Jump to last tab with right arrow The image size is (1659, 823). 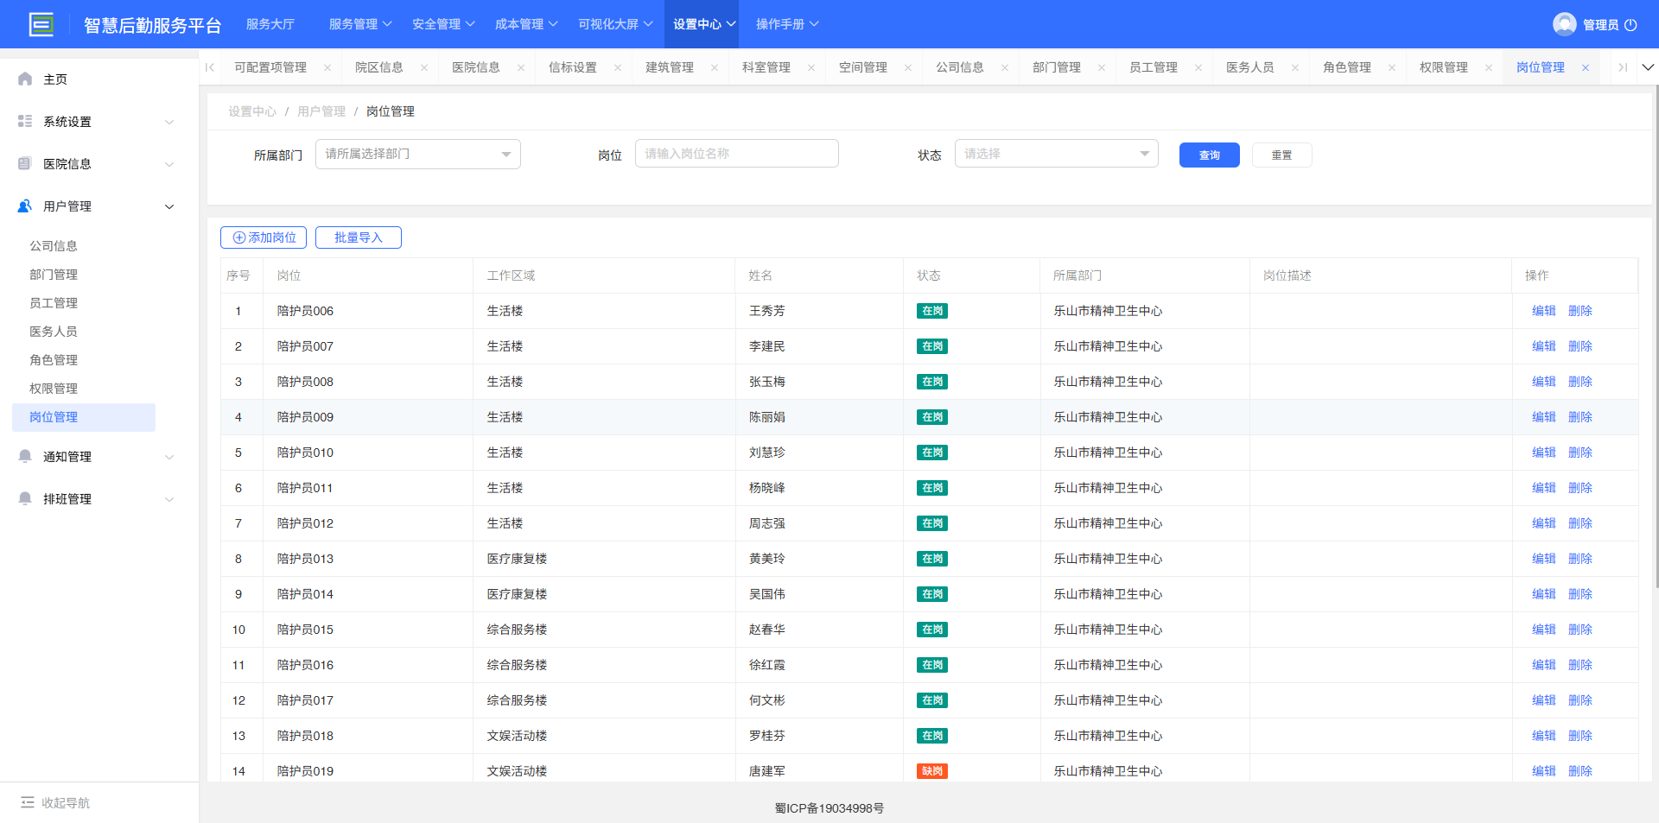(1623, 67)
